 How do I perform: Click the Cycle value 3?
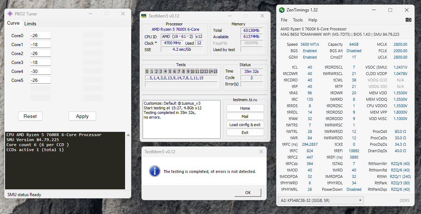click(x=252, y=78)
